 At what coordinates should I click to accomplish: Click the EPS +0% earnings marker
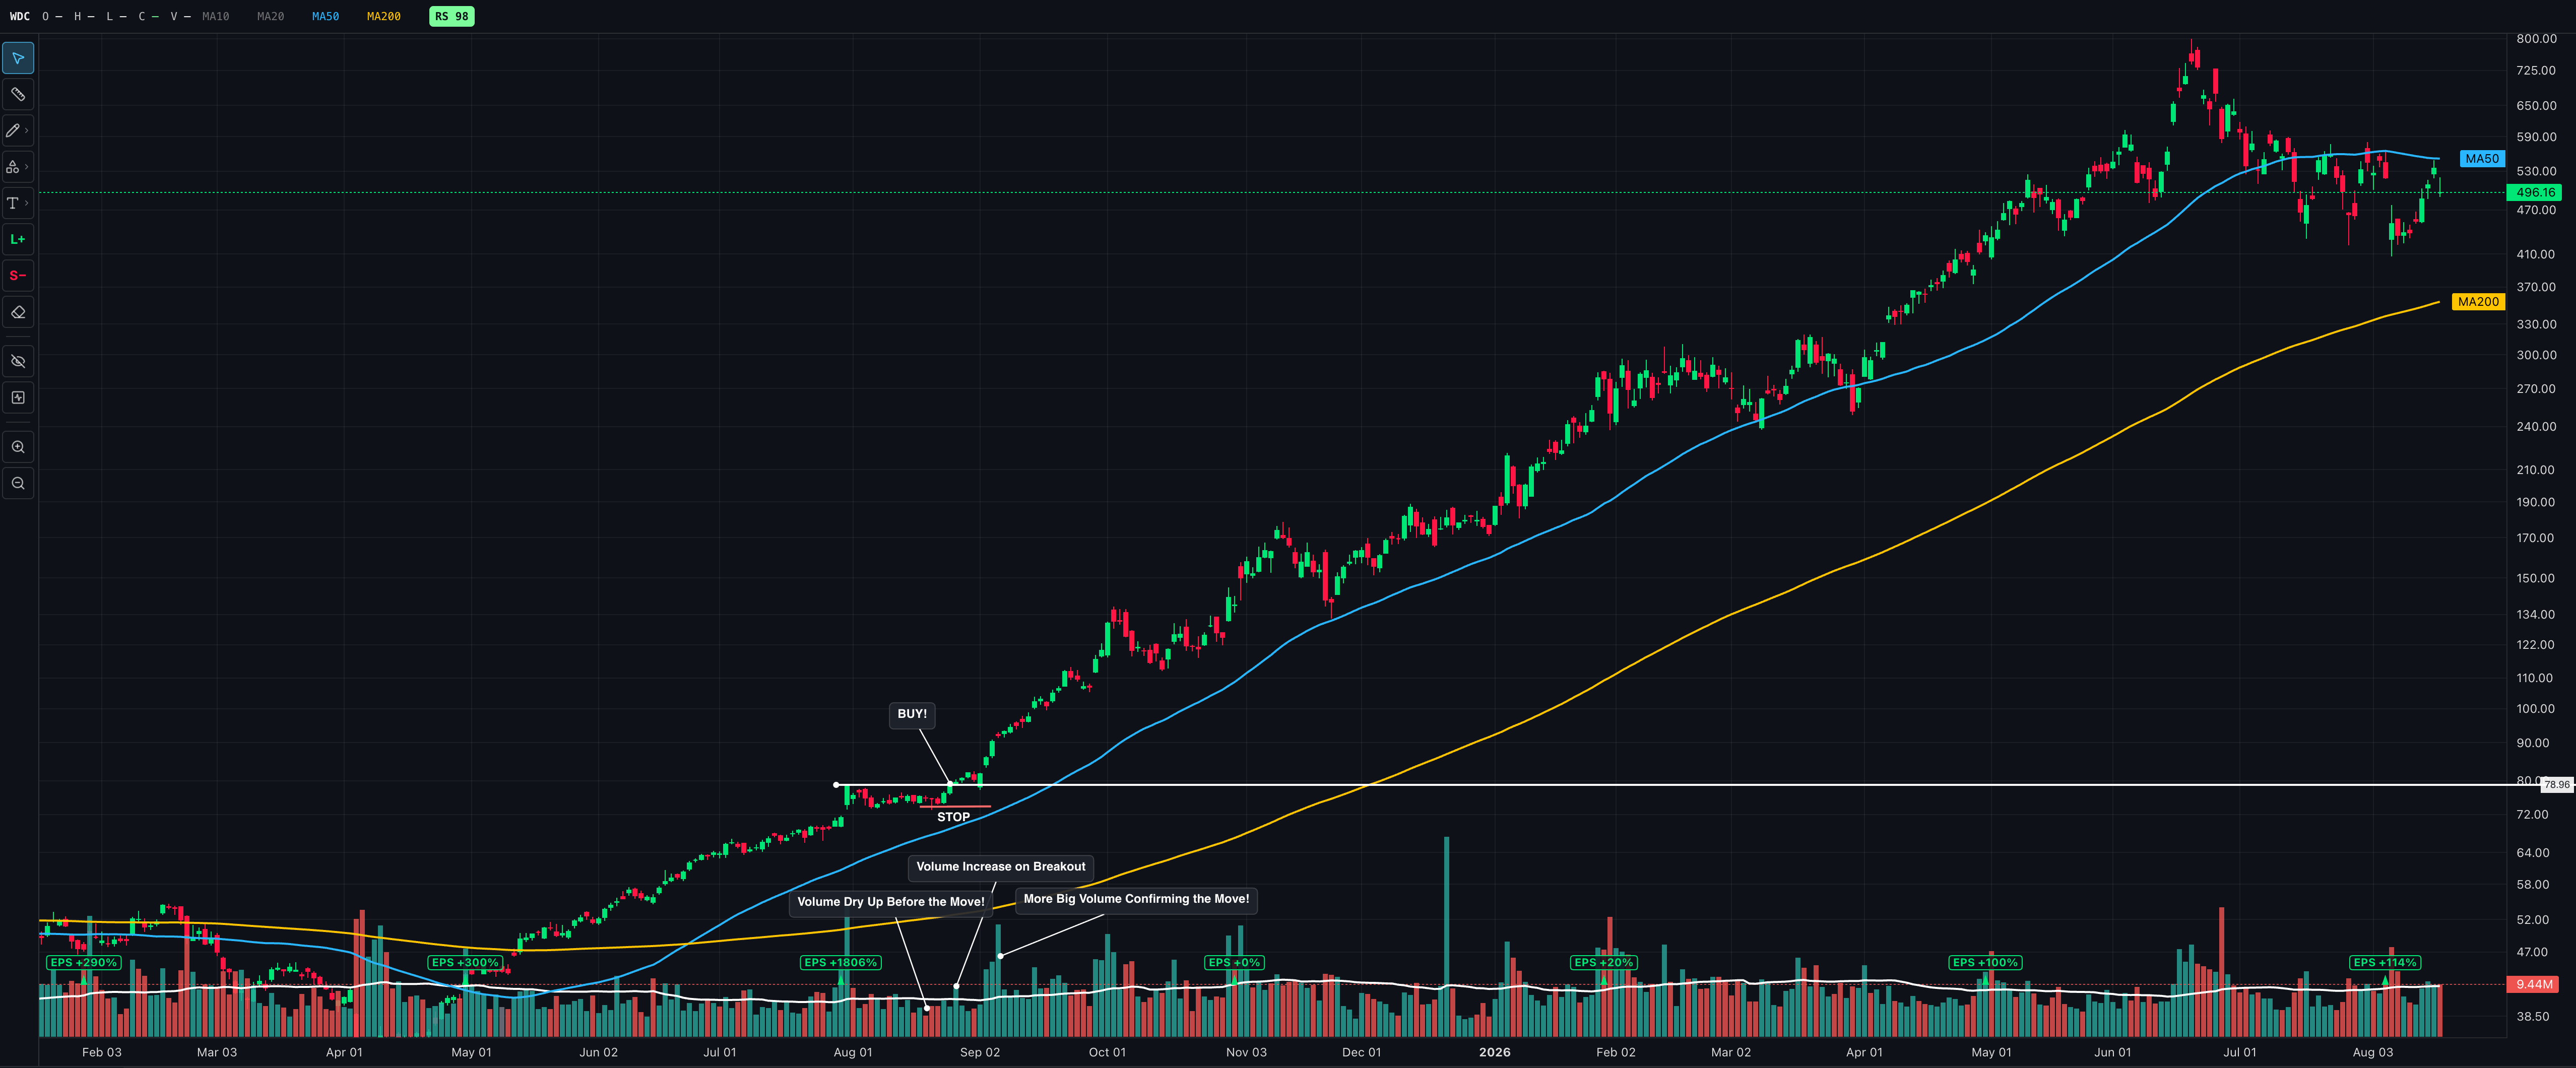(x=1234, y=963)
